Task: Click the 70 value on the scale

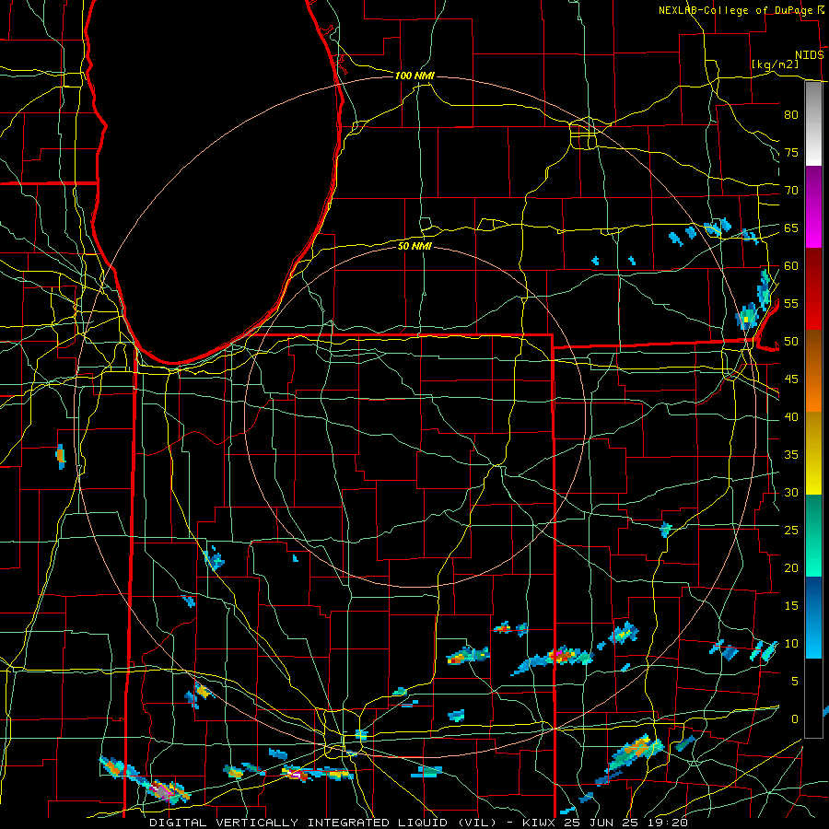Action: pyautogui.click(x=791, y=191)
